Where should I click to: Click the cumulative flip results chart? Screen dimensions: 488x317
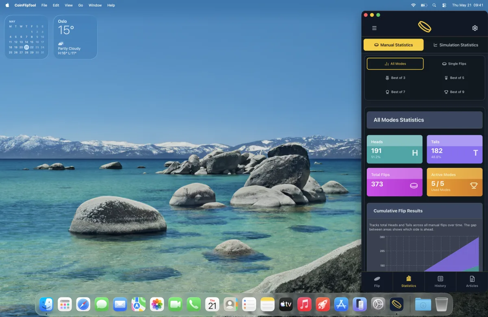click(429, 254)
